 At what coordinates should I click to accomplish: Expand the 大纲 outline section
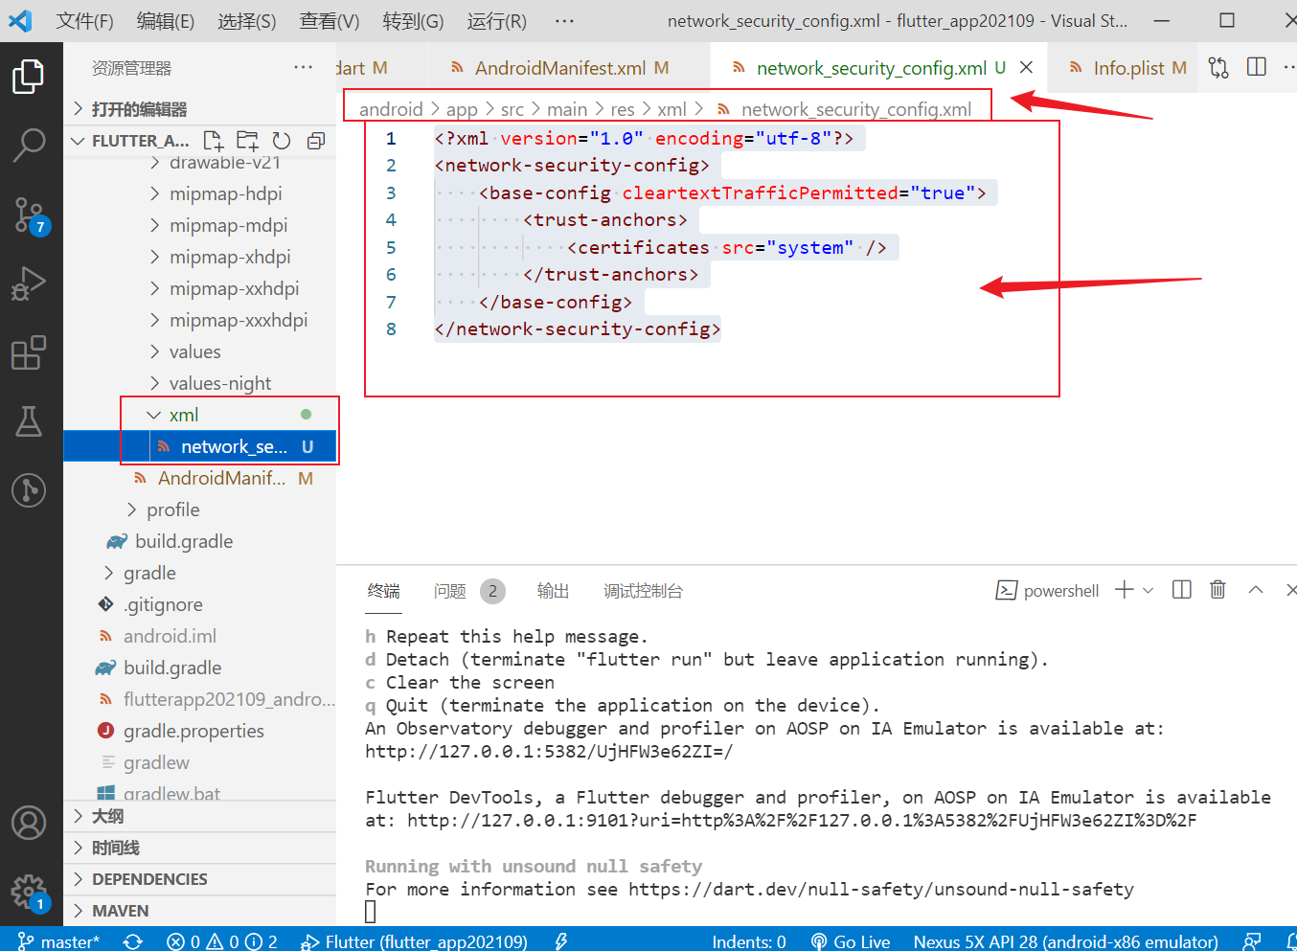pyautogui.click(x=199, y=816)
